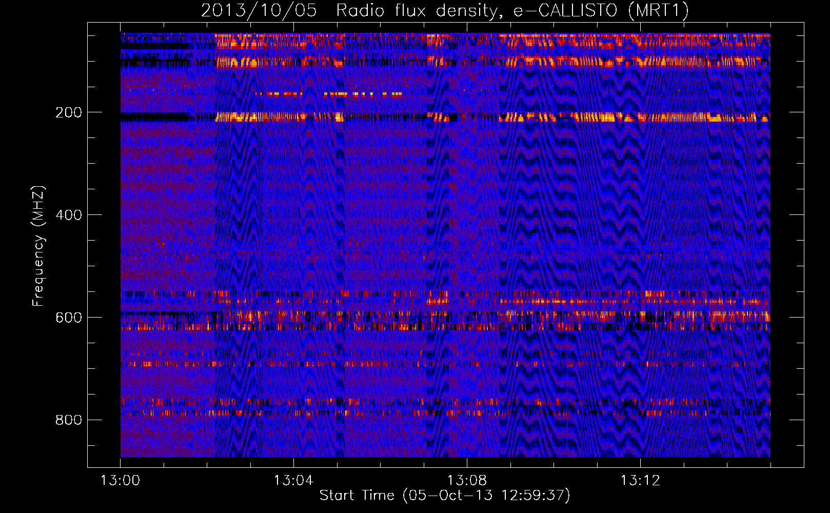Click the 13:00 time tick label

(x=120, y=481)
